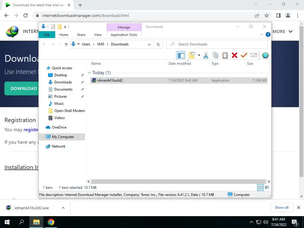The image size is (304, 228).
Task: Click the Manage contextual tab
Action: 124,27
